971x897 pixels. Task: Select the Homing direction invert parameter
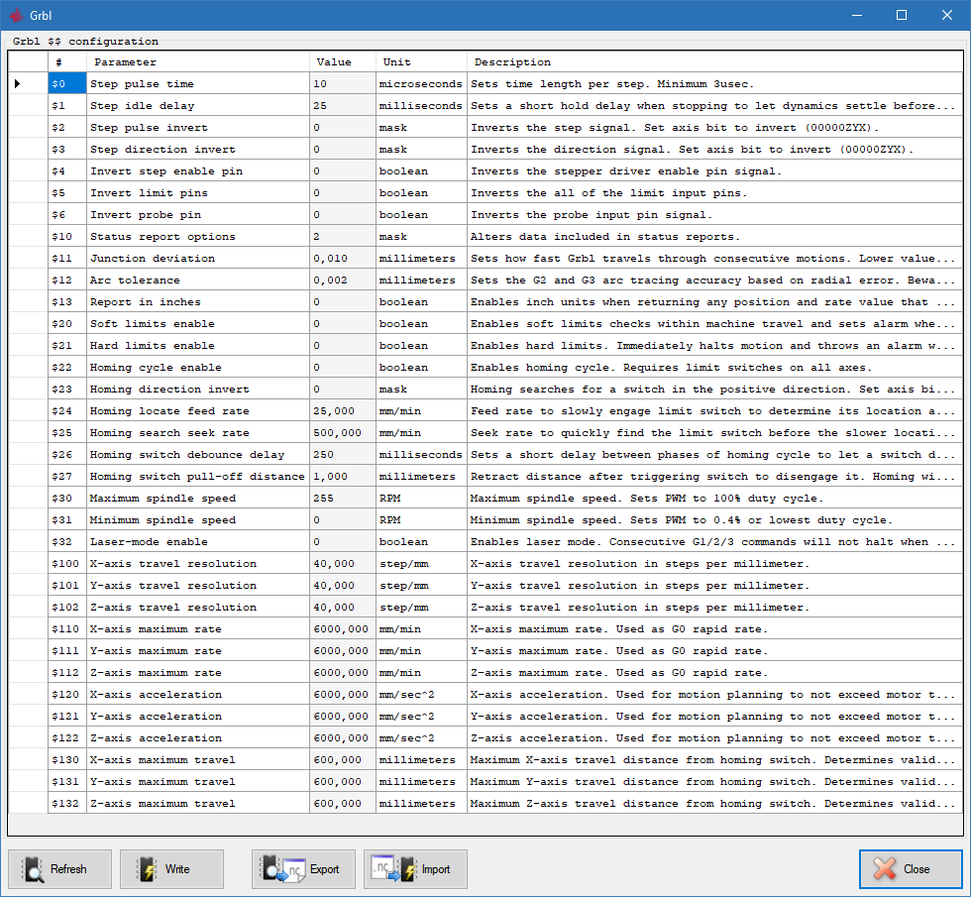[198, 389]
